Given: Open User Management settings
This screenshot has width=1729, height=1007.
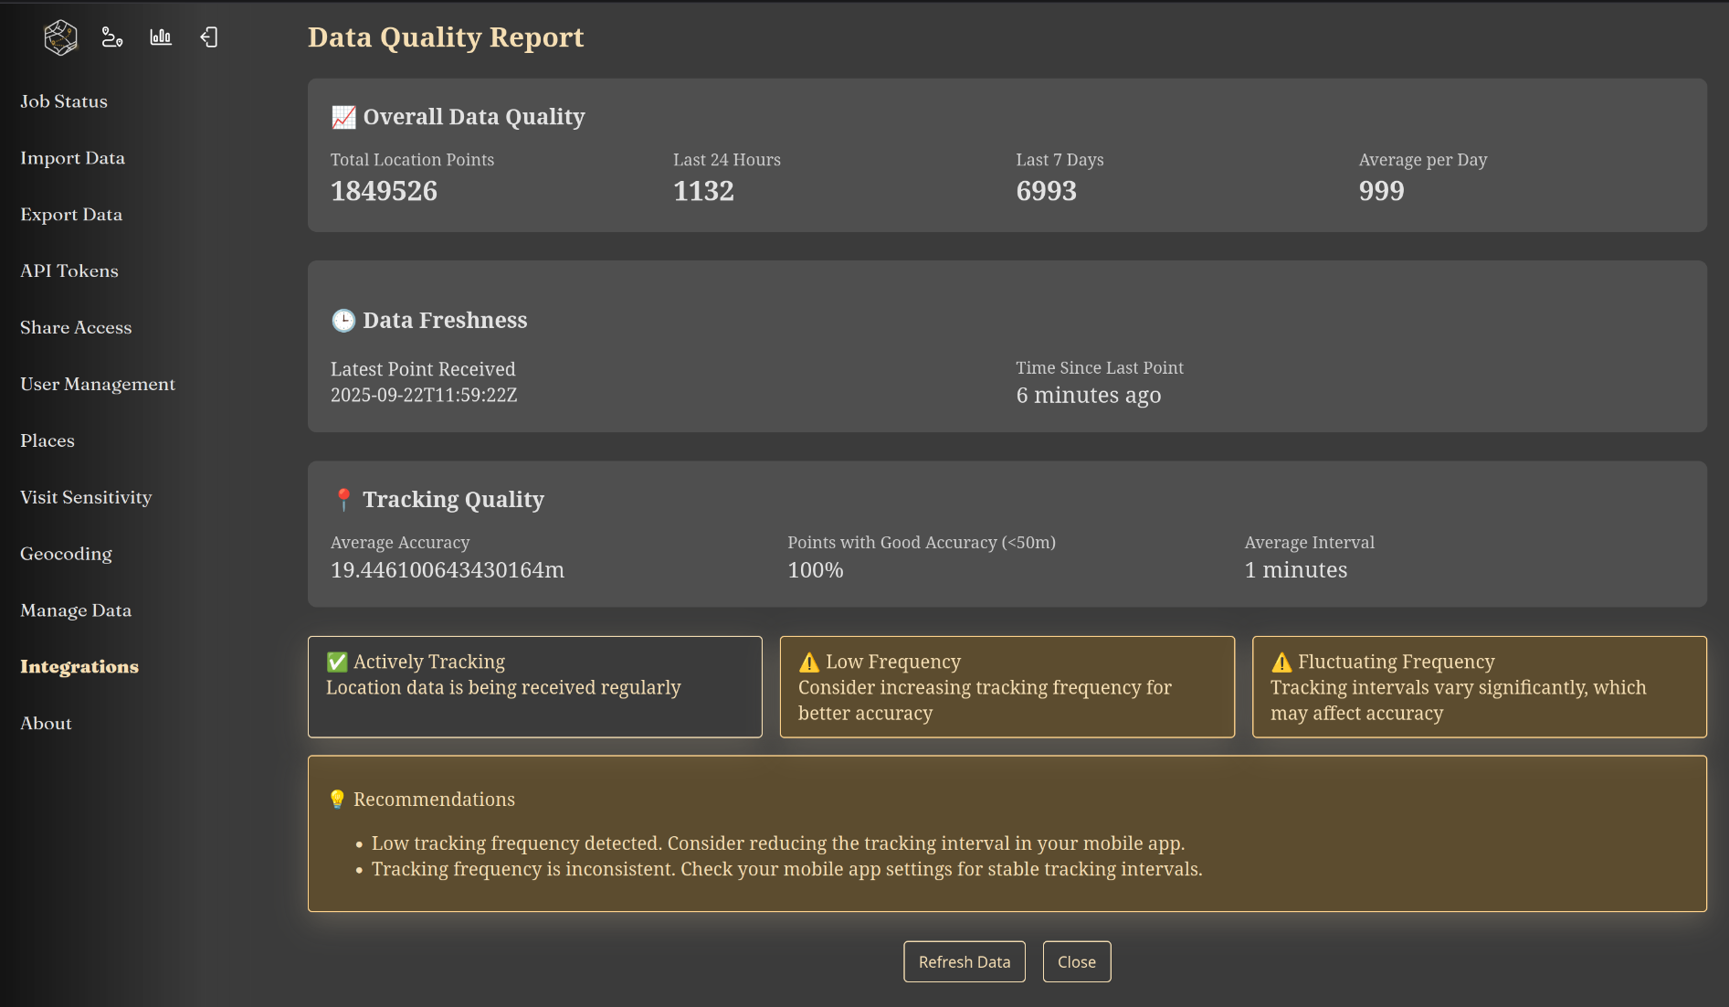Looking at the screenshot, I should pos(98,385).
